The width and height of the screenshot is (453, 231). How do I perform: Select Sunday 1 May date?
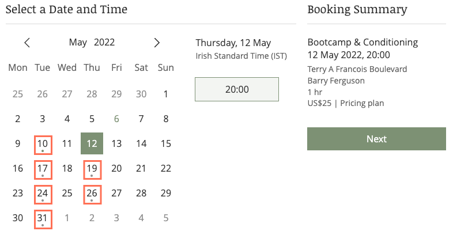(166, 94)
